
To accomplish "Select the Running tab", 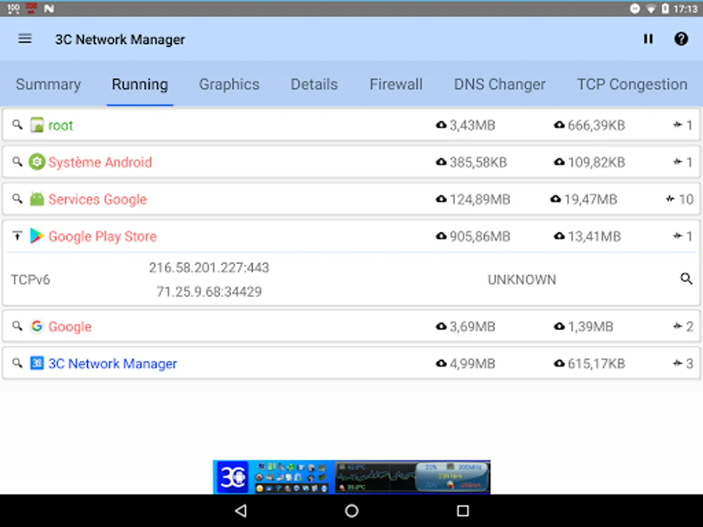I will point(140,84).
